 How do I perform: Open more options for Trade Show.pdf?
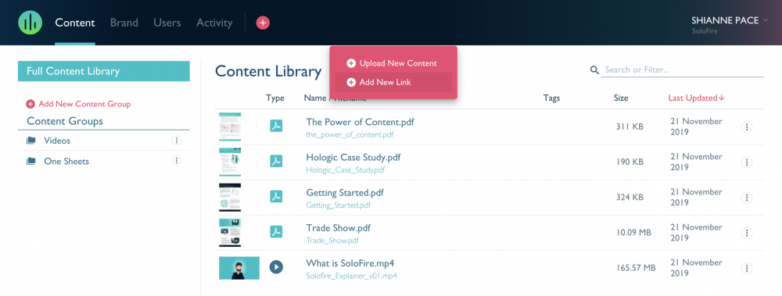pos(747,233)
